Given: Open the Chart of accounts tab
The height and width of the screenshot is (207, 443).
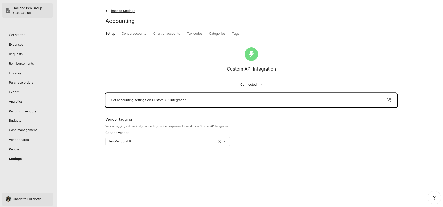Looking at the screenshot, I should 167,34.
